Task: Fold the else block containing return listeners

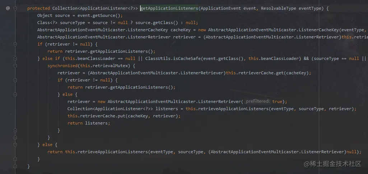Action: 15,94
